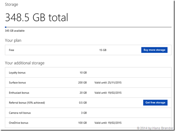Click the '345 GB available' text

coord(15,31)
